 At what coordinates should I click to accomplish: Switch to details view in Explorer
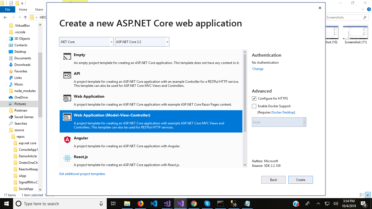(362, 195)
